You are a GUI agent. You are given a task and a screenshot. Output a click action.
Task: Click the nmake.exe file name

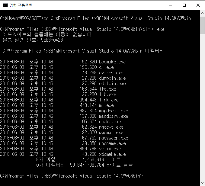pos(110,122)
